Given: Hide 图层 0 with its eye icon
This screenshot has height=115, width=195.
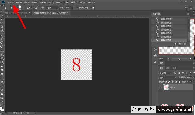Looking at the screenshot, I should 161,87.
